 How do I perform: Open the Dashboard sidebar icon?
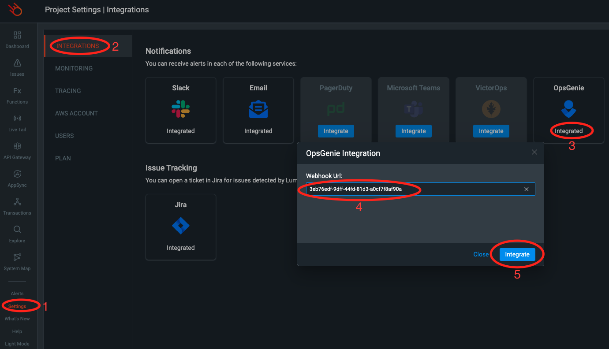17,35
